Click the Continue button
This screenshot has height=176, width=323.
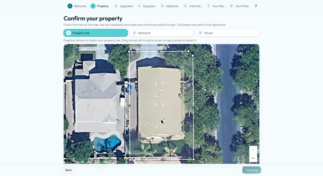point(252,170)
